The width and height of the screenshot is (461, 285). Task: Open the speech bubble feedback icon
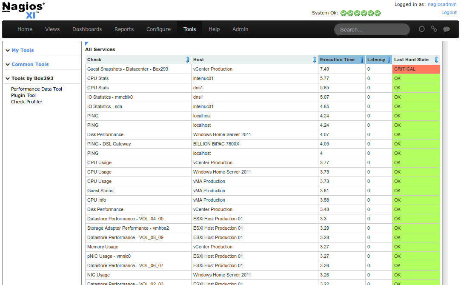446,29
